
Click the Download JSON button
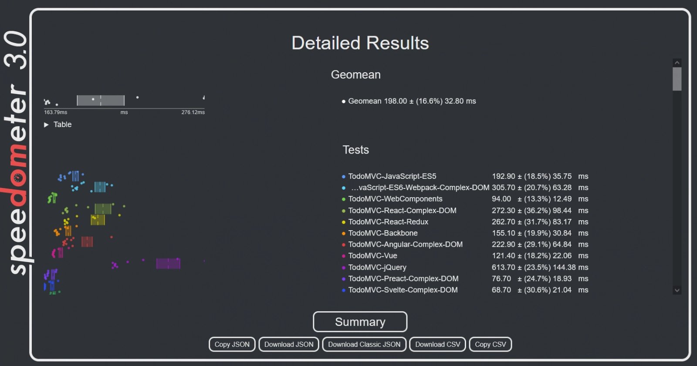pos(289,344)
